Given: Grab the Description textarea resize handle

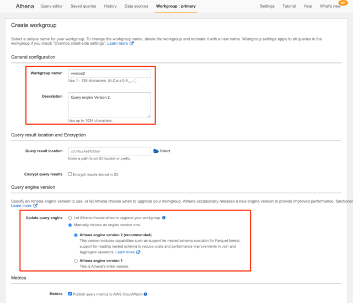Looking at the screenshot, I should [x=149, y=116].
